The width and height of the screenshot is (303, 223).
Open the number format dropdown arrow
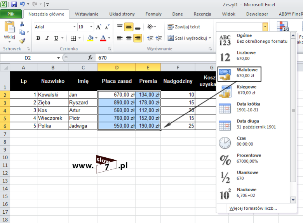coord(265,27)
